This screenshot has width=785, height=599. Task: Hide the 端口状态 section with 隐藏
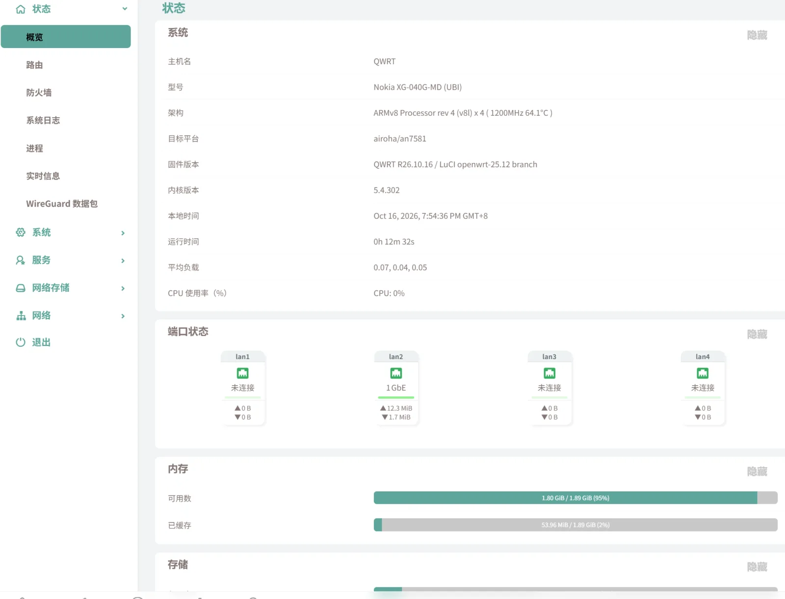[757, 335]
